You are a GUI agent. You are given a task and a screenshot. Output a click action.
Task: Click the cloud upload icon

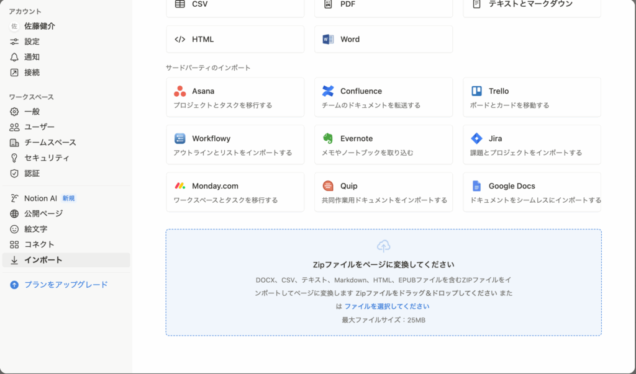click(383, 246)
